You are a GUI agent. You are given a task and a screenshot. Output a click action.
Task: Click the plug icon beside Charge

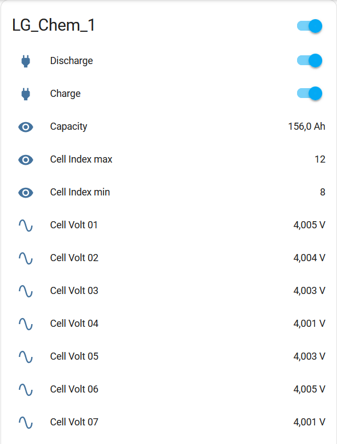pos(25,94)
